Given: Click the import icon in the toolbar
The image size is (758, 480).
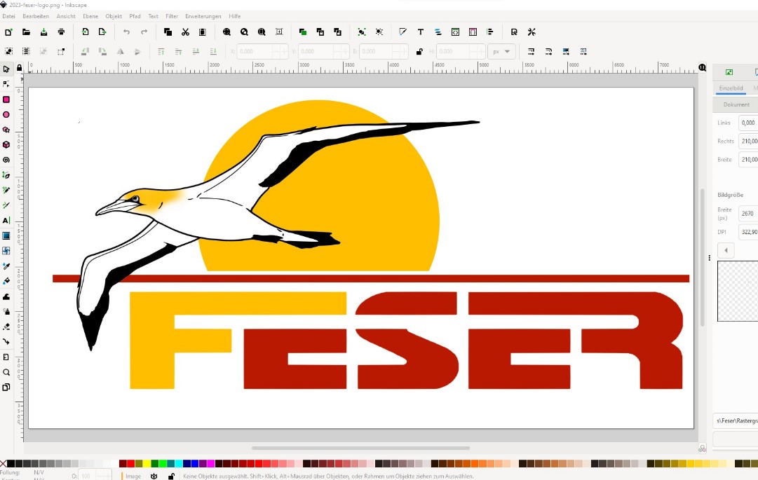Looking at the screenshot, I should (85, 32).
